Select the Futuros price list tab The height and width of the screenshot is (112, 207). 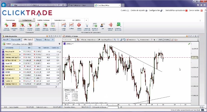pyautogui.click(x=39, y=40)
